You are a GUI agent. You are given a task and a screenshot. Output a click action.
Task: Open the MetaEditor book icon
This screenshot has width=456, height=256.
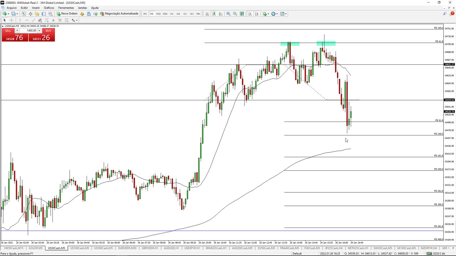(x=82, y=14)
